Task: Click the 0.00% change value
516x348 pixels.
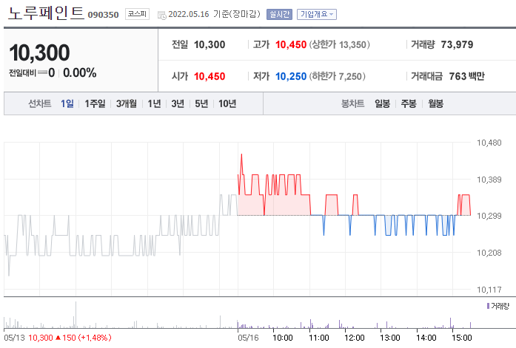Action: coord(80,72)
